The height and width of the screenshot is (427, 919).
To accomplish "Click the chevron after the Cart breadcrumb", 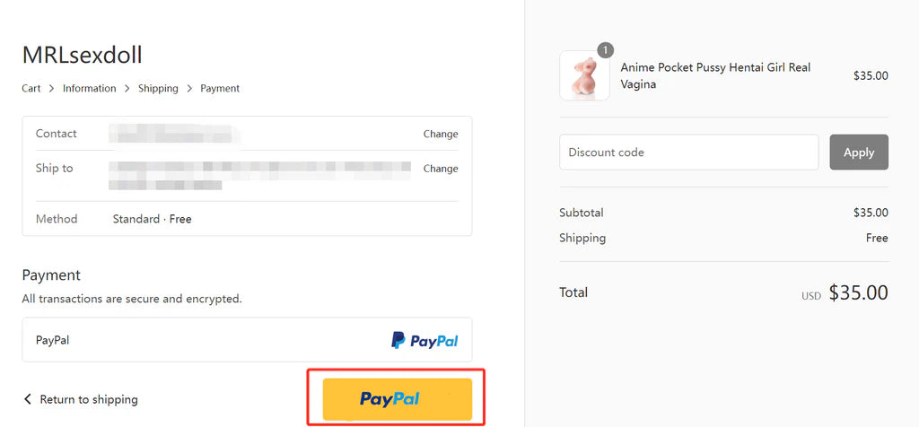I will pyautogui.click(x=52, y=89).
